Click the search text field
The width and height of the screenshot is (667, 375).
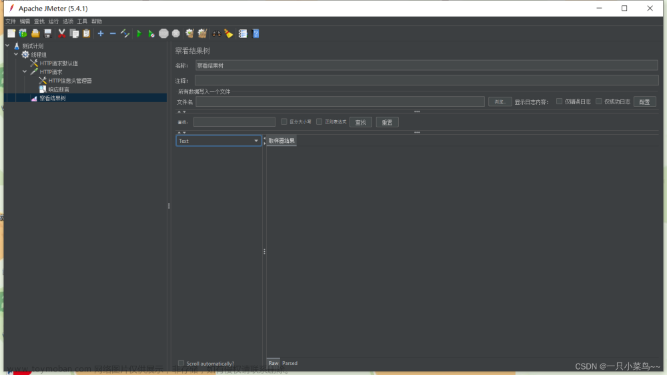(234, 122)
